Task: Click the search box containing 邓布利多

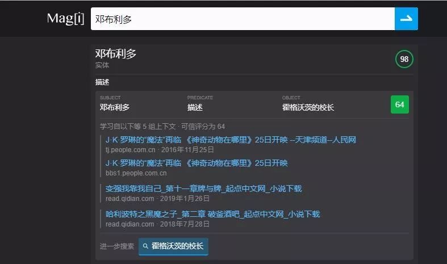Action: click(x=243, y=19)
